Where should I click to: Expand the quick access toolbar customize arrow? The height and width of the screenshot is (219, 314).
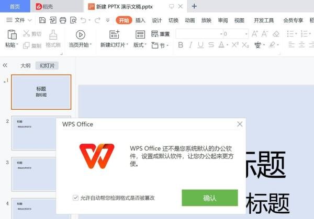(x=108, y=20)
